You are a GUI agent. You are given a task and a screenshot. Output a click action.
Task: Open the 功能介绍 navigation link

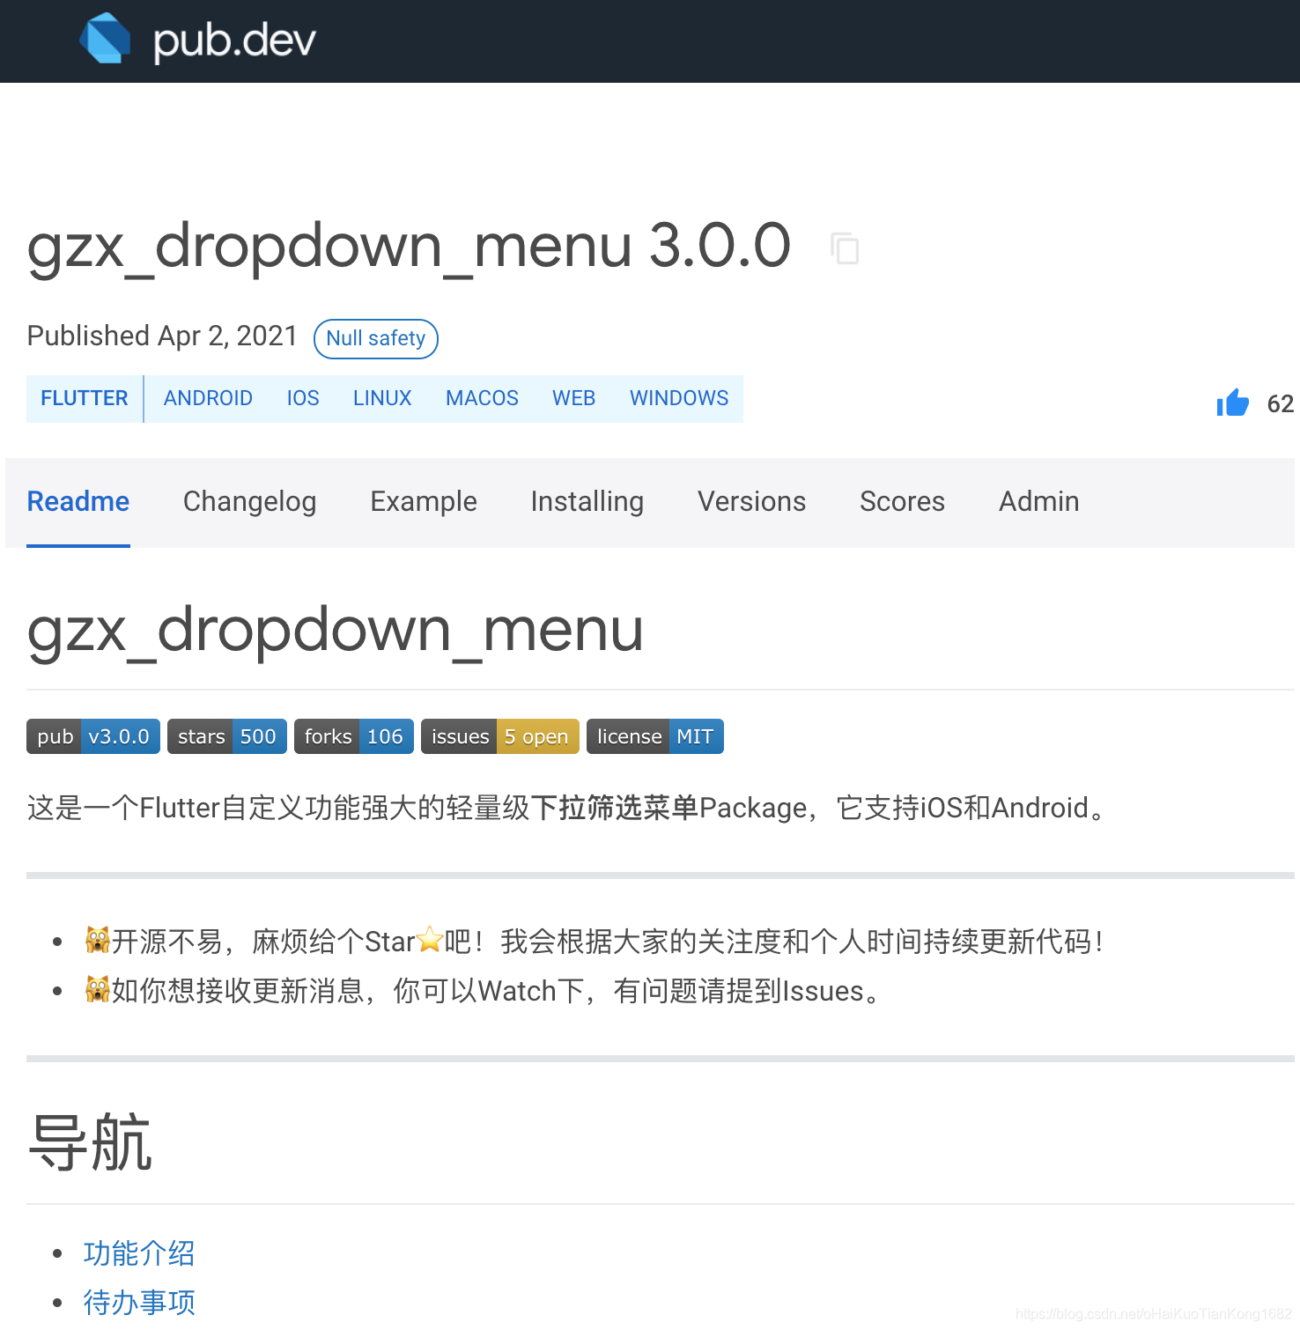pos(139,1252)
